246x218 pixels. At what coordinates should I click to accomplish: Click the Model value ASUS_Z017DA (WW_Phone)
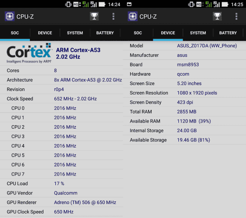click(x=207, y=46)
